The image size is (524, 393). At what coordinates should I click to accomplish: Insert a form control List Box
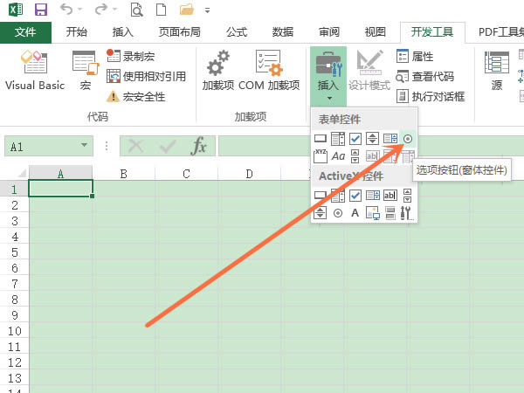(x=390, y=139)
